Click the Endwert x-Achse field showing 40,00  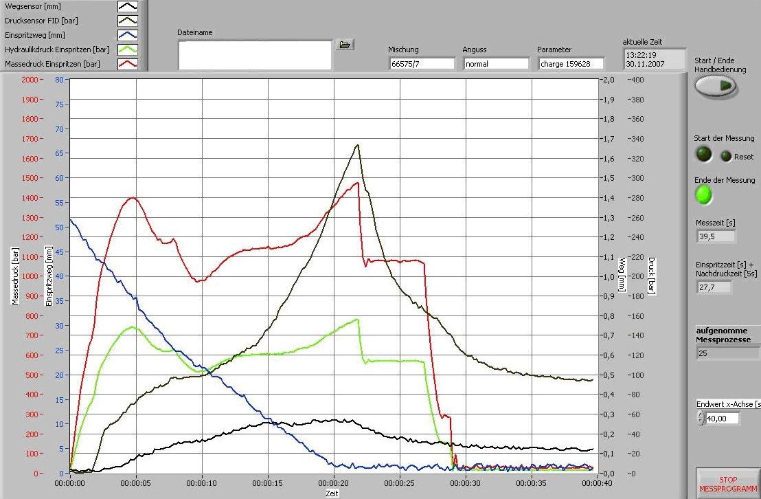pyautogui.click(x=723, y=419)
